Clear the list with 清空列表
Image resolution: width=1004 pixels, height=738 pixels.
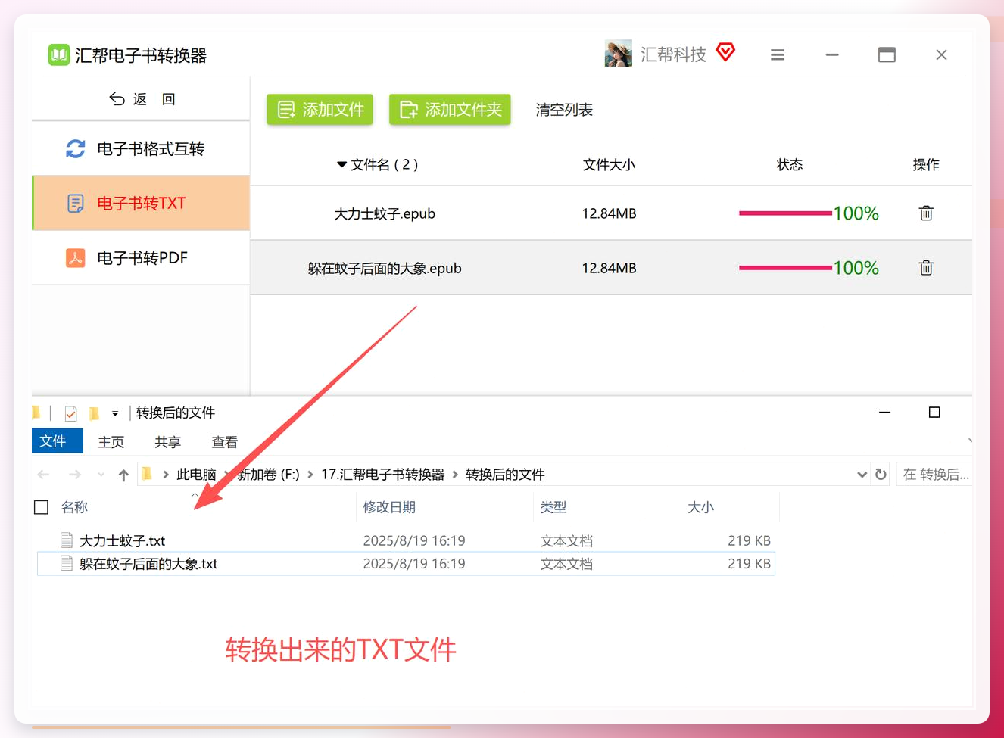(564, 110)
